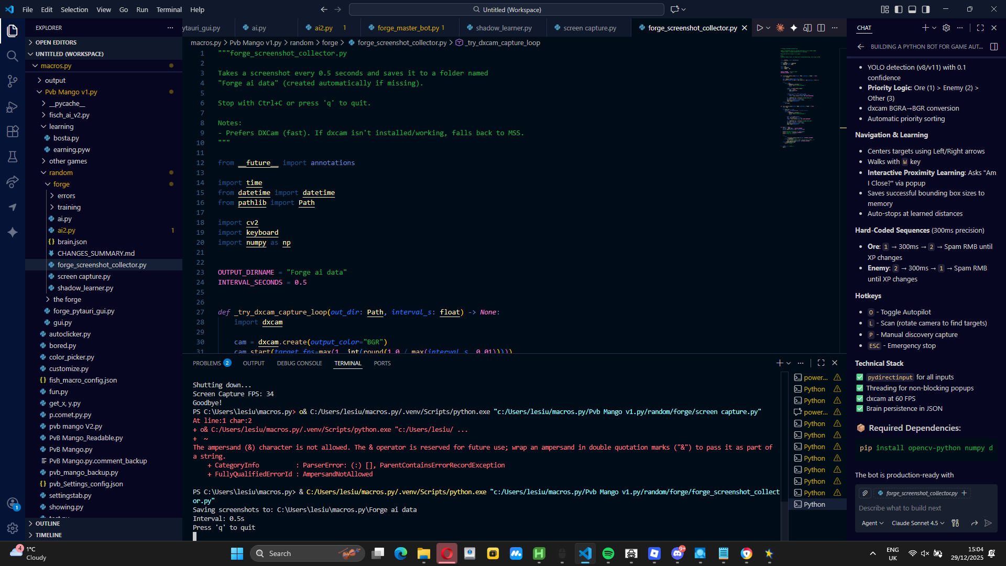Viewport: 1006px width, 566px height.
Task: Toggle the secondary side bar visibility
Action: (926, 9)
